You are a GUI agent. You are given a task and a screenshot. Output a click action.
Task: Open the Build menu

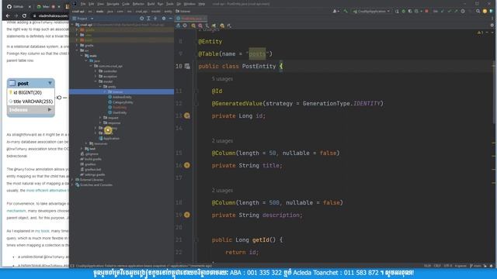[151, 4]
